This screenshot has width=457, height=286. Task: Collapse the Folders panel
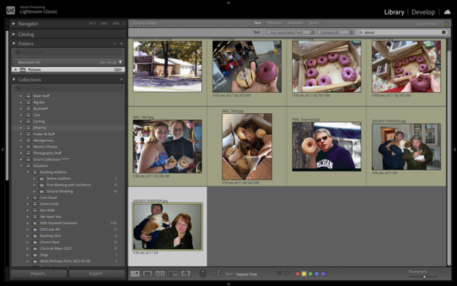click(14, 44)
